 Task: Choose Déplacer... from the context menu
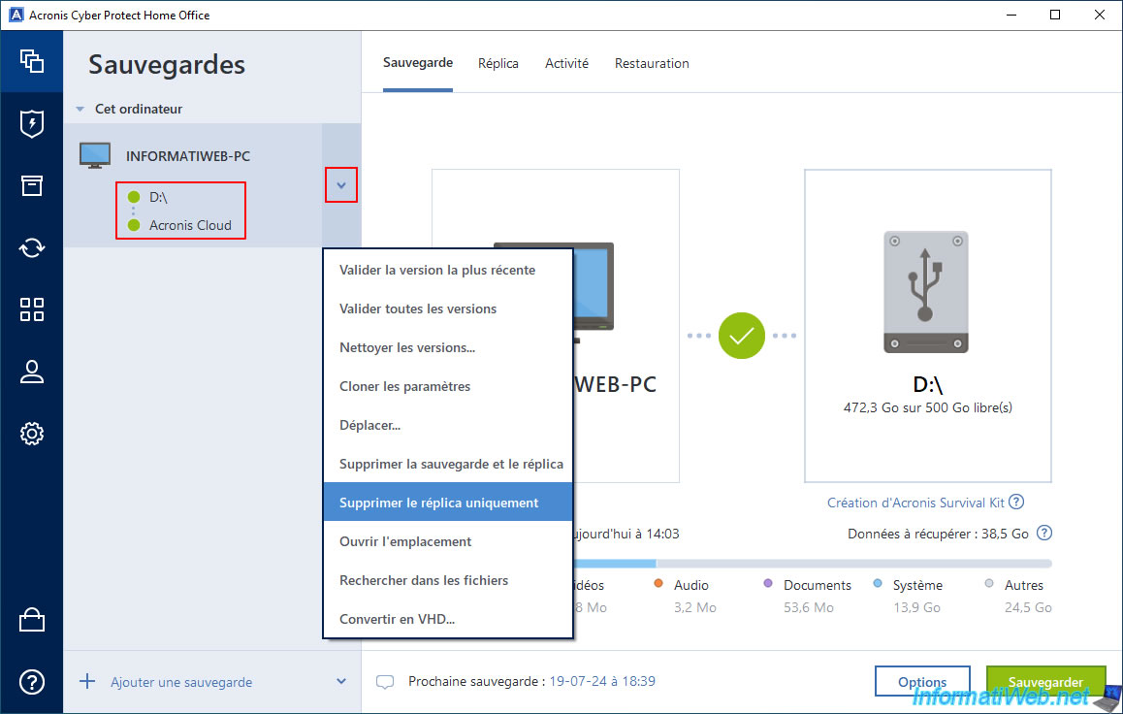coord(448,425)
